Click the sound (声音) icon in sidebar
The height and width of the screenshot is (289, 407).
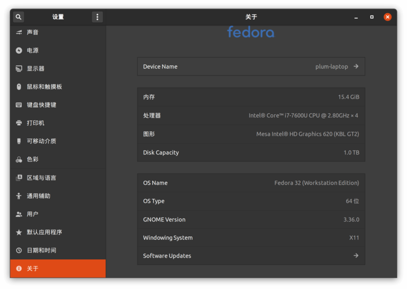click(19, 33)
